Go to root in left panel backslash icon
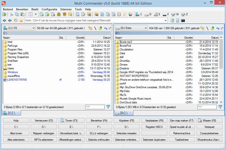This screenshot has height=150, width=226. (x=95, y=28)
